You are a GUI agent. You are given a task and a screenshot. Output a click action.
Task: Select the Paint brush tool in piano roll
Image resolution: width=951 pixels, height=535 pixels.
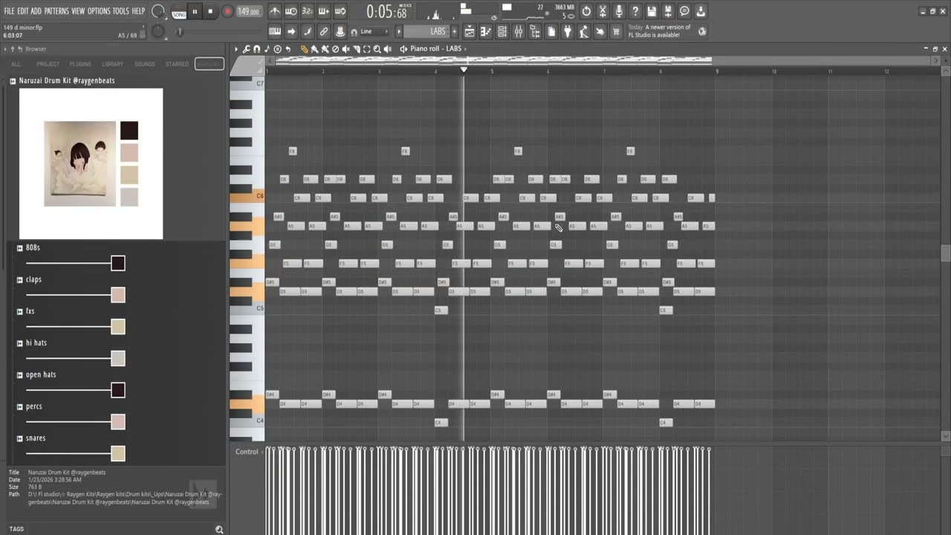coord(315,49)
